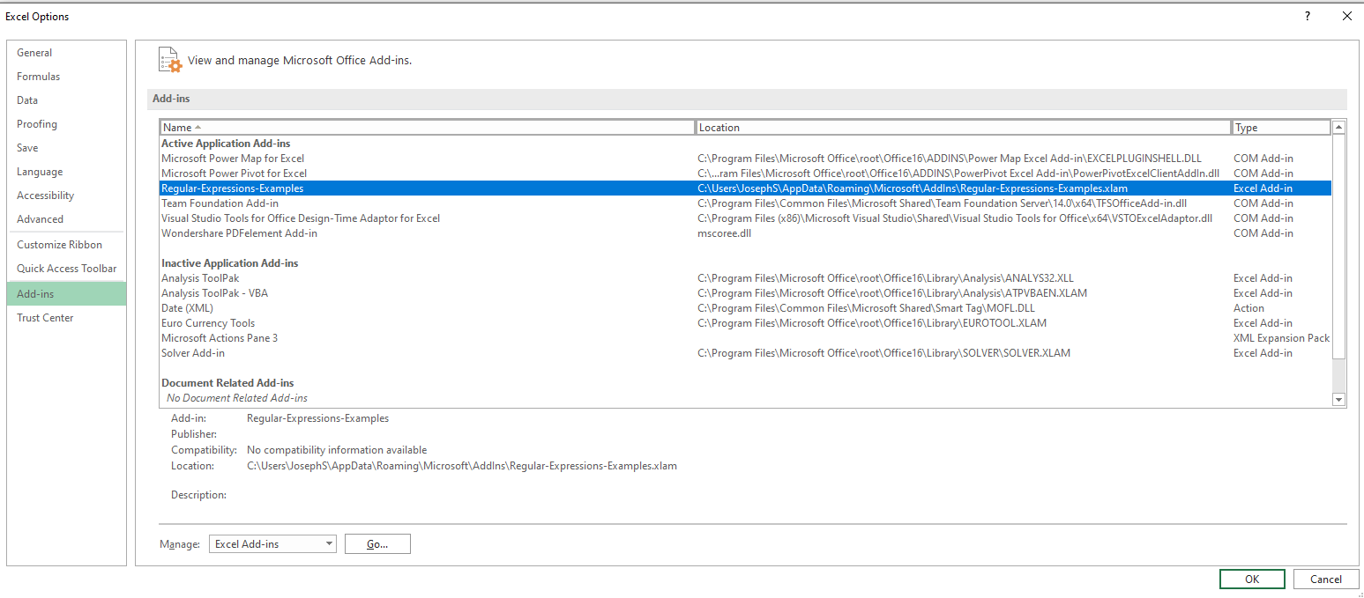This screenshot has height=598, width=1364.
Task: Select Analysis ToolPak - VBA row
Action: (x=745, y=293)
